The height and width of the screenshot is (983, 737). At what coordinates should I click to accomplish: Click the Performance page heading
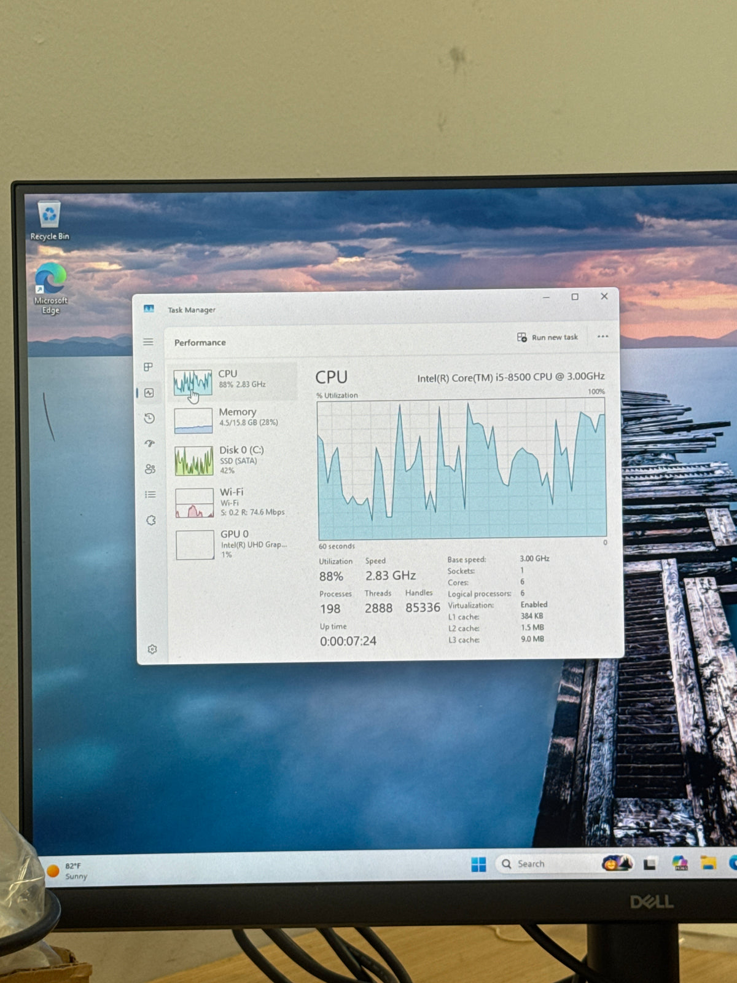(200, 342)
